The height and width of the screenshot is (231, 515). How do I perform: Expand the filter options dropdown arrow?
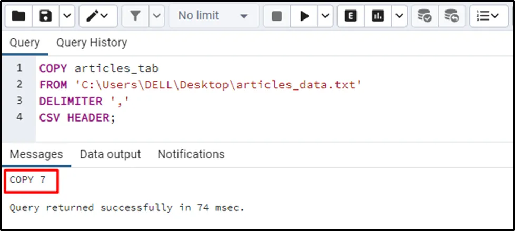(x=156, y=16)
